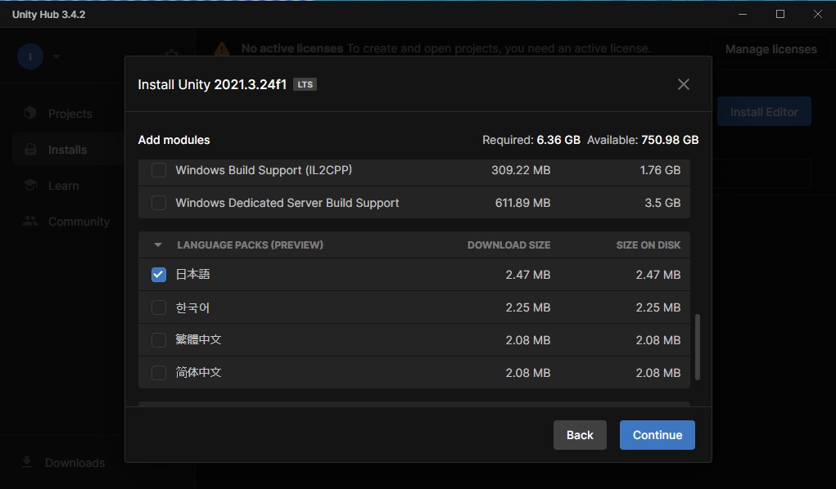Click the 1.76 GB size on disk
This screenshot has height=489, width=836.
click(660, 170)
